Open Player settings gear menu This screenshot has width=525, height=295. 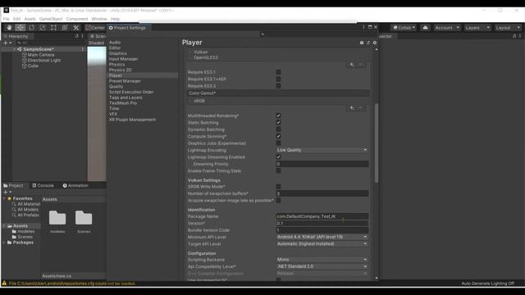pyautogui.click(x=375, y=43)
